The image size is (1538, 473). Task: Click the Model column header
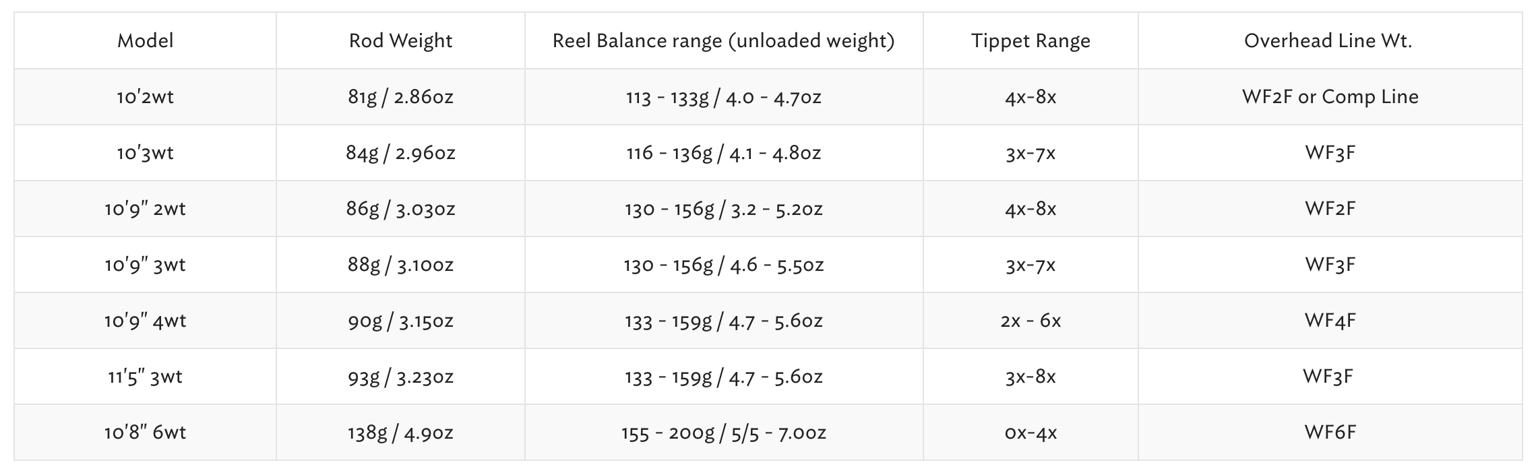point(145,41)
